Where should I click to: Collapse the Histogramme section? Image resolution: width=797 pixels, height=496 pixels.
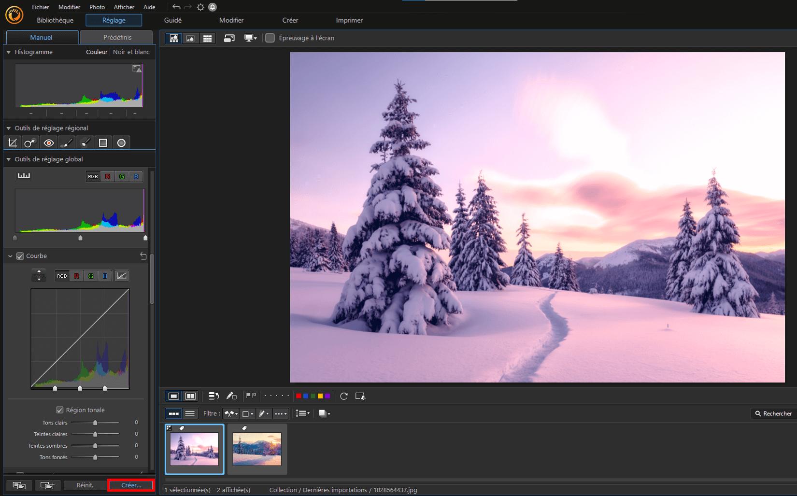8,52
